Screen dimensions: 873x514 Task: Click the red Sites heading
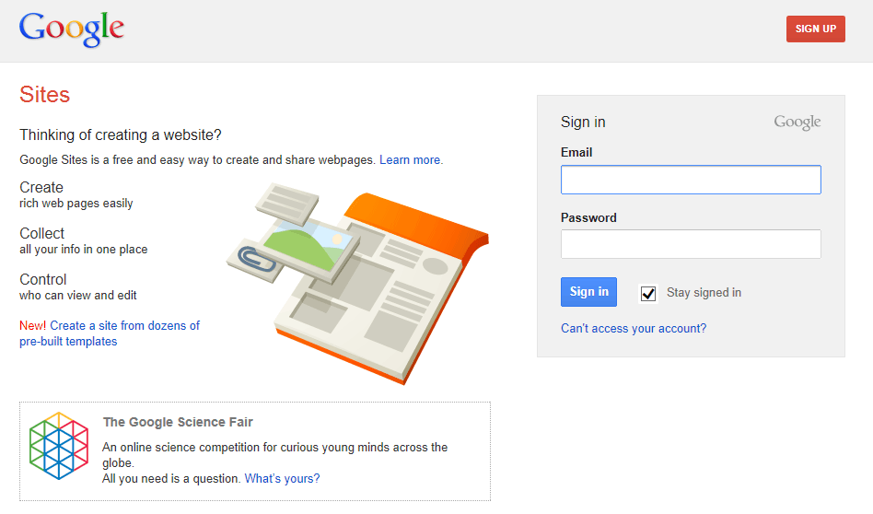44,95
